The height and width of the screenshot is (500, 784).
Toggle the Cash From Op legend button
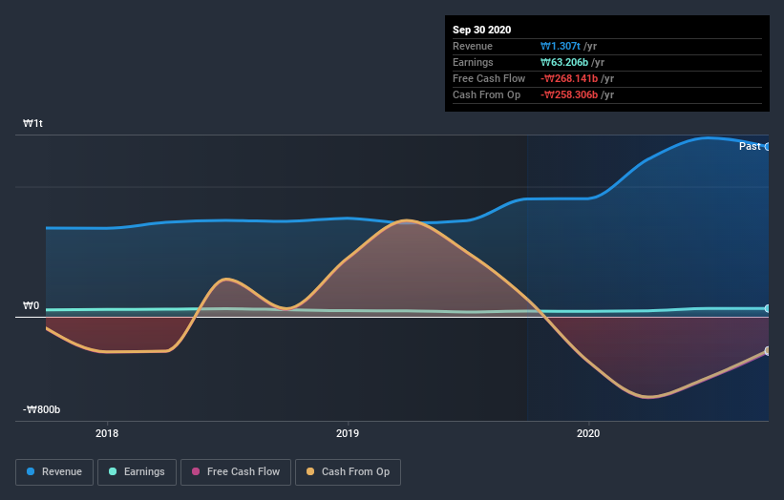[348, 472]
